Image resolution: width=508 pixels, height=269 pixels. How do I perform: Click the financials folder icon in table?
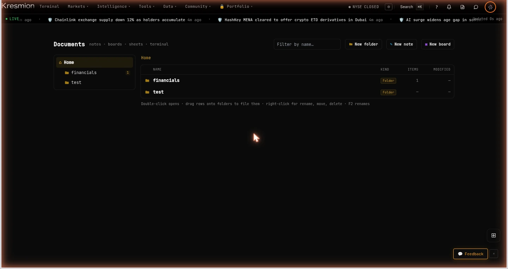pos(147,80)
